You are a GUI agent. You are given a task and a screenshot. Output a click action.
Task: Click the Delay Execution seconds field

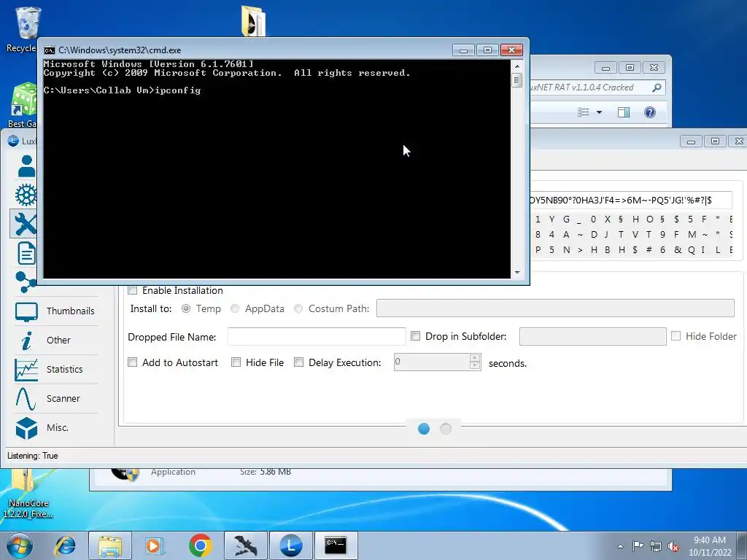(x=432, y=362)
